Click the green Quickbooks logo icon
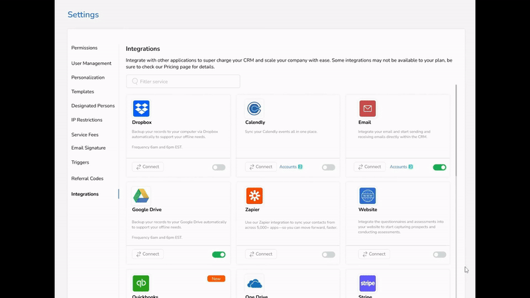 click(x=141, y=283)
